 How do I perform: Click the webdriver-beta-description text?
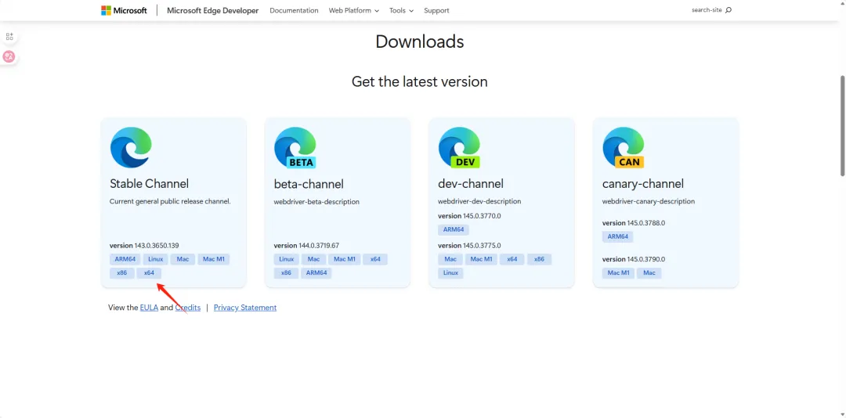316,202
